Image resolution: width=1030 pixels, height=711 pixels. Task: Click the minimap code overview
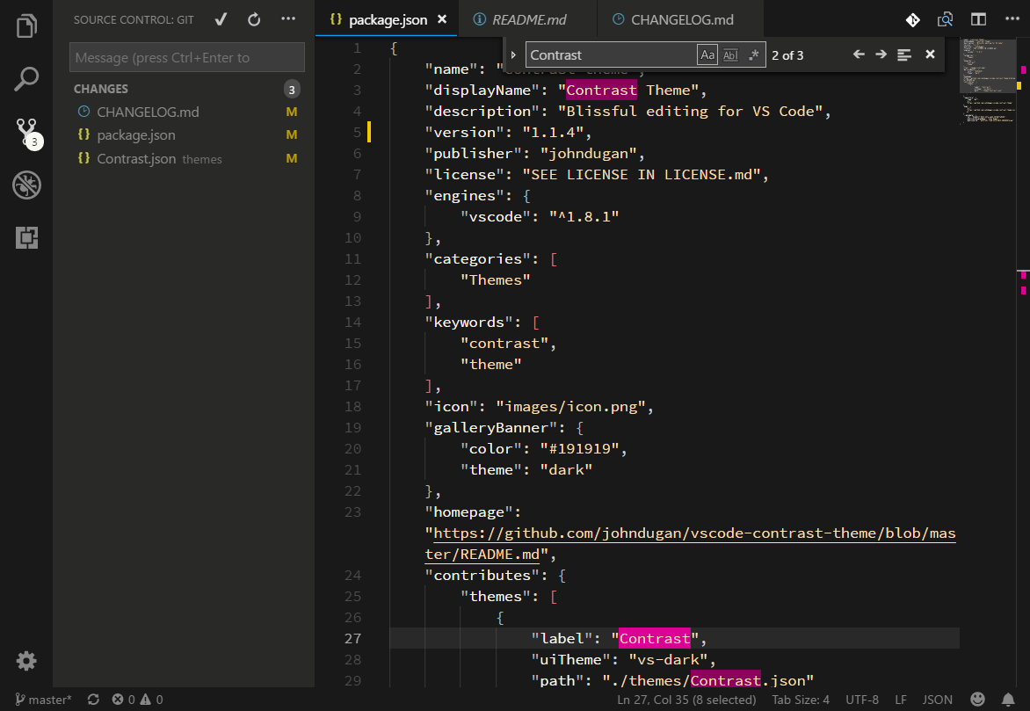tap(987, 82)
